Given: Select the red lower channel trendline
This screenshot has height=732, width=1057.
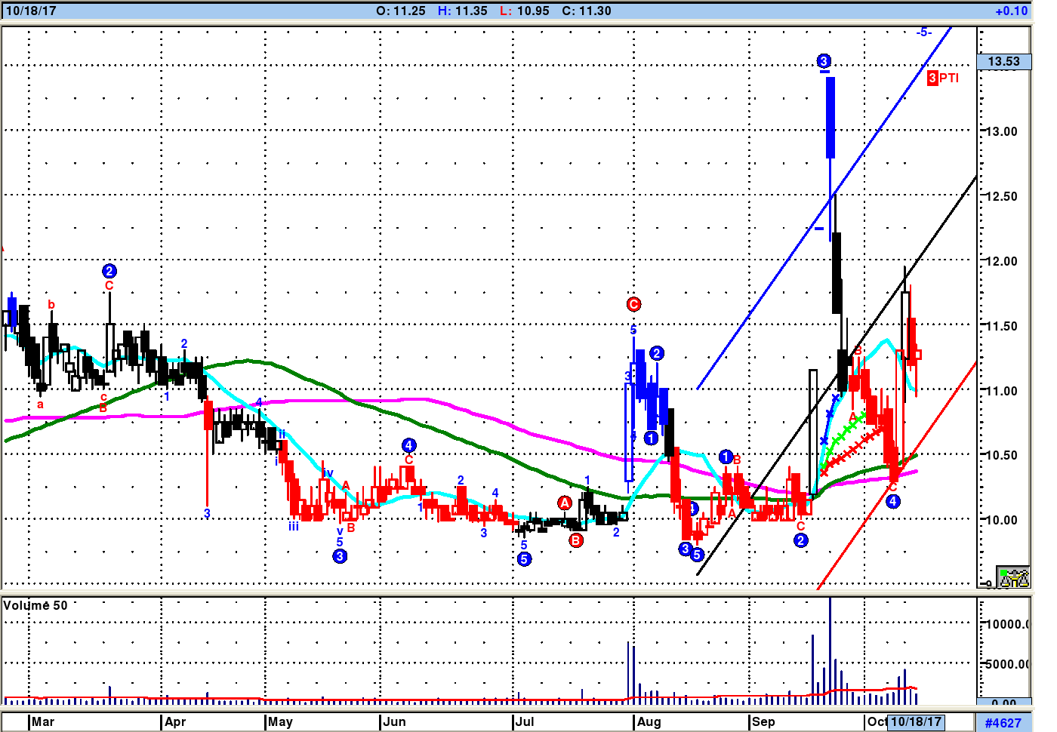Looking at the screenshot, I should click(x=898, y=475).
